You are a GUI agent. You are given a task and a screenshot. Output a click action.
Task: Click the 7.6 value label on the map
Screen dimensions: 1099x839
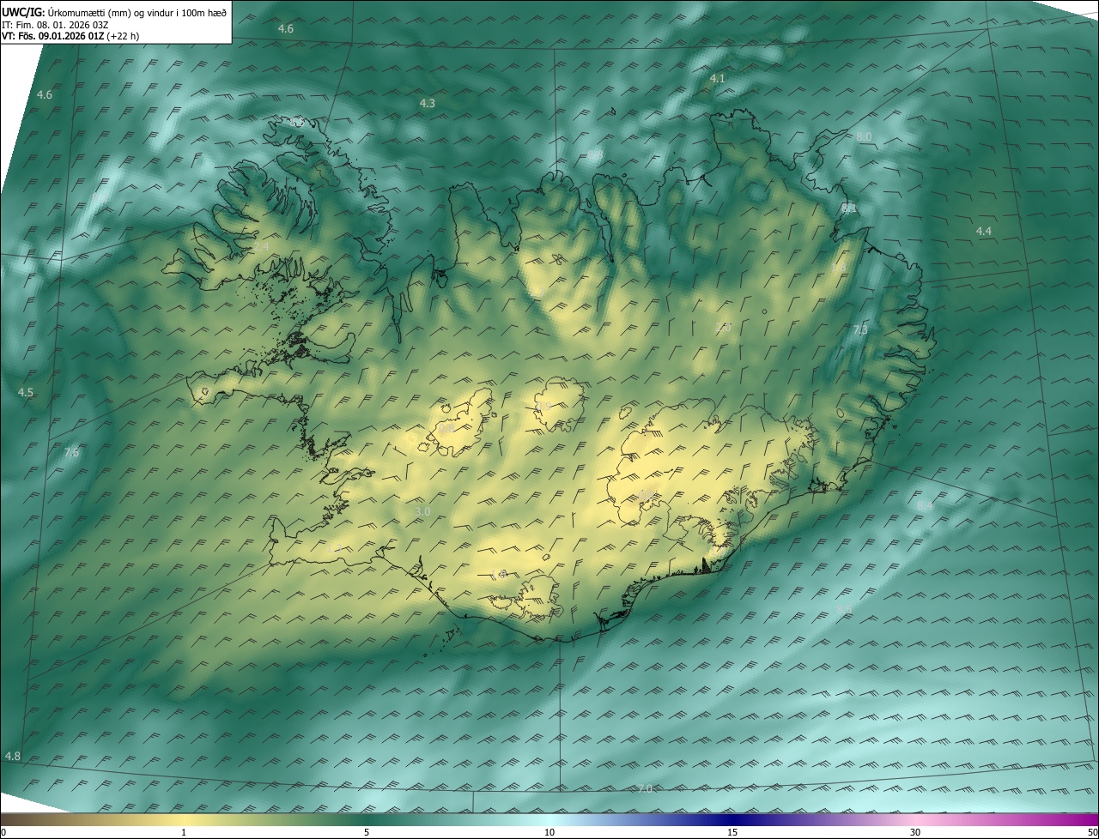pyautogui.click(x=71, y=452)
